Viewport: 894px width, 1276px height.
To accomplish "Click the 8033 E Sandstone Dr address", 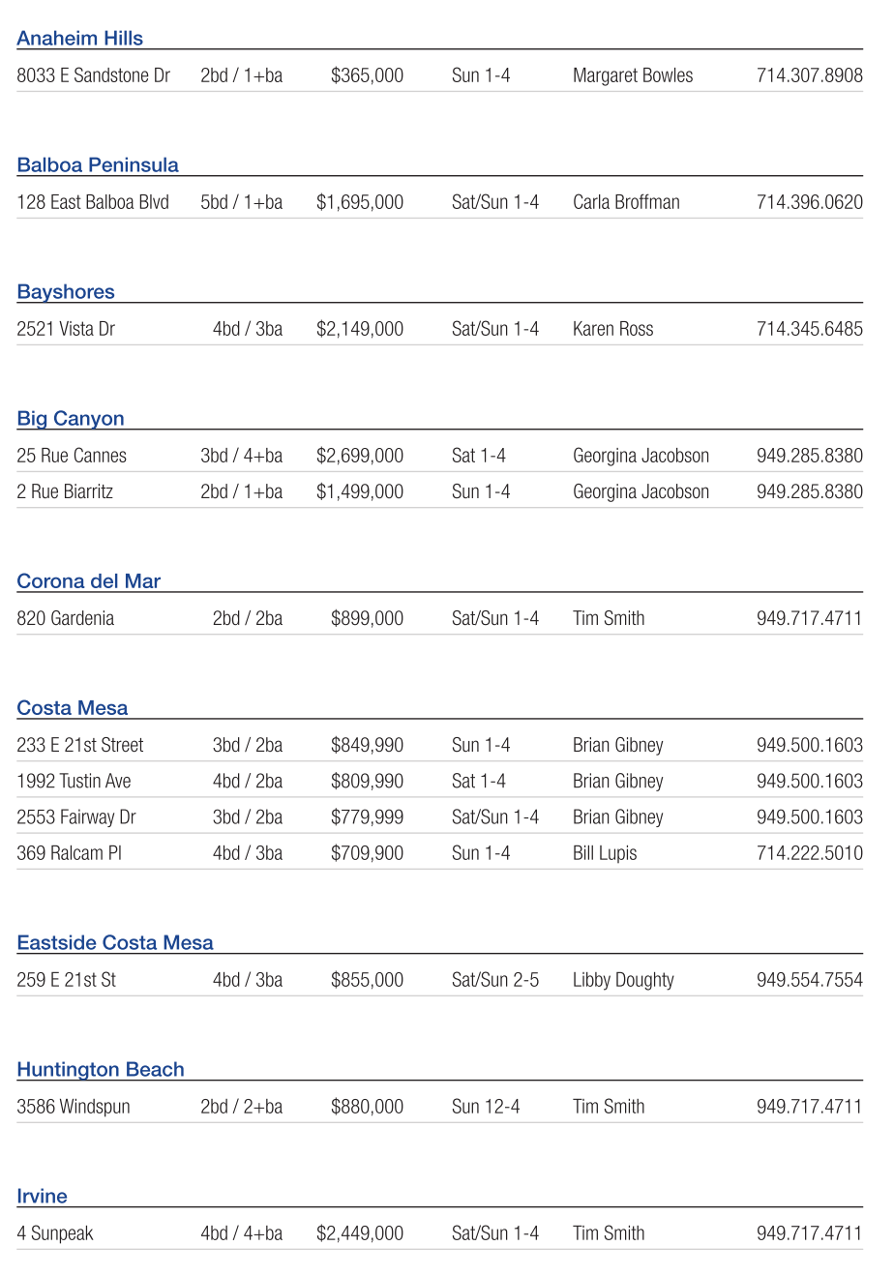I will [94, 75].
